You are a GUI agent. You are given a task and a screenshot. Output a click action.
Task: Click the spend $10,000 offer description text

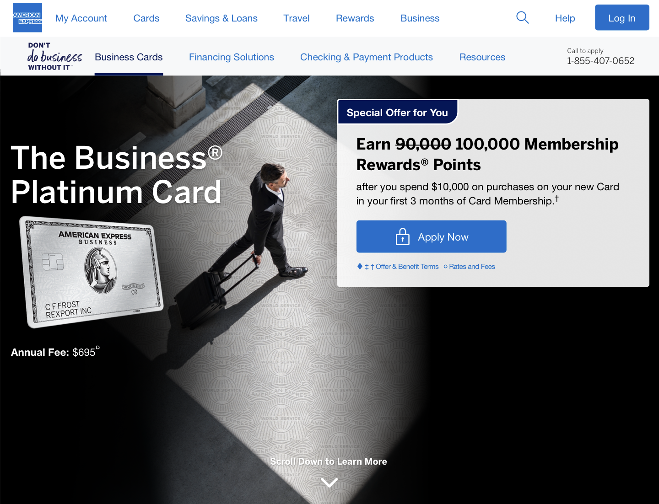[488, 194]
